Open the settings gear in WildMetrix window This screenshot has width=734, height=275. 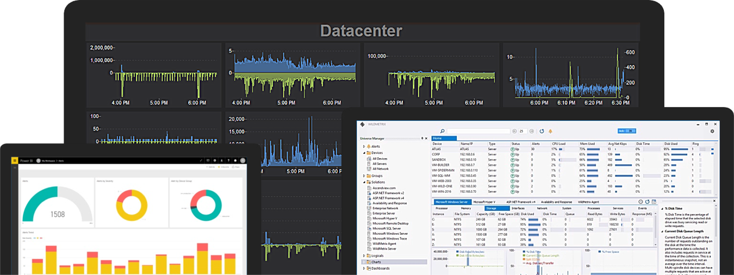click(x=712, y=131)
